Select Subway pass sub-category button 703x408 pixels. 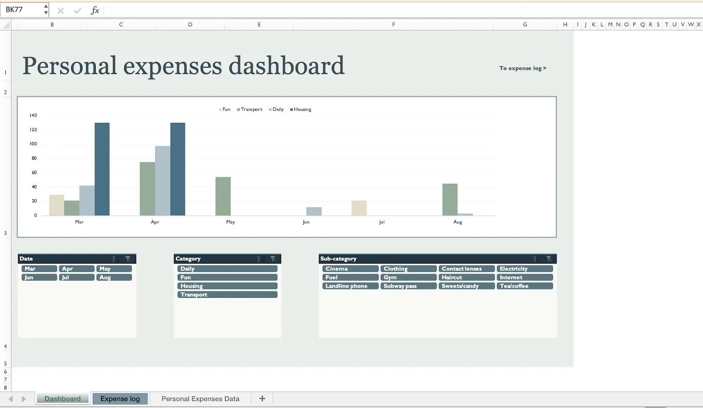point(409,286)
